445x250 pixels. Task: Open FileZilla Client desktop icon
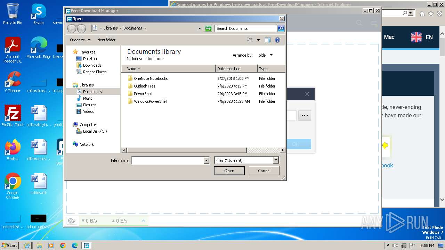[13, 116]
